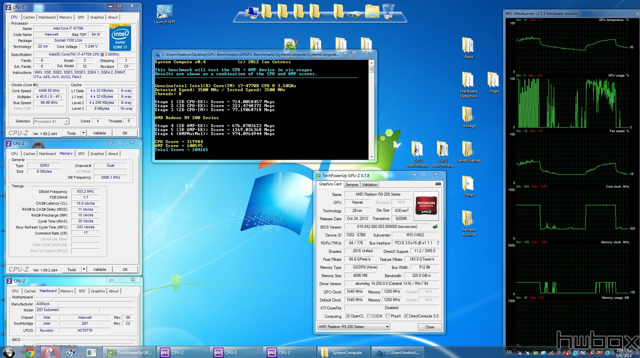
Task: Click the Total Score line in console
Action: pyautogui.click(x=181, y=150)
